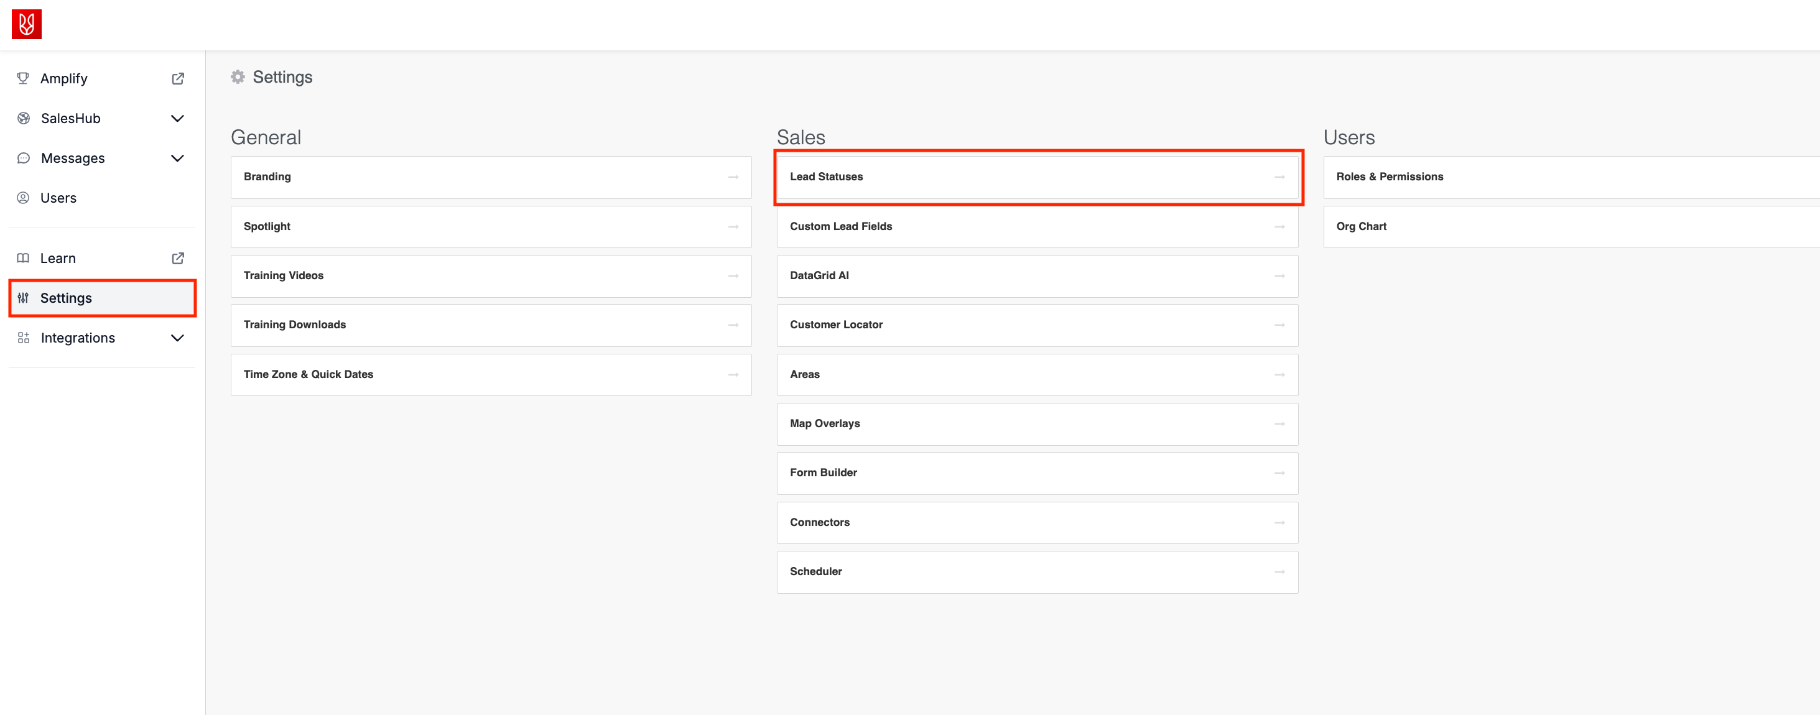The width and height of the screenshot is (1820, 715).
Task: Open Training Downloads settings
Action: pos(491,325)
